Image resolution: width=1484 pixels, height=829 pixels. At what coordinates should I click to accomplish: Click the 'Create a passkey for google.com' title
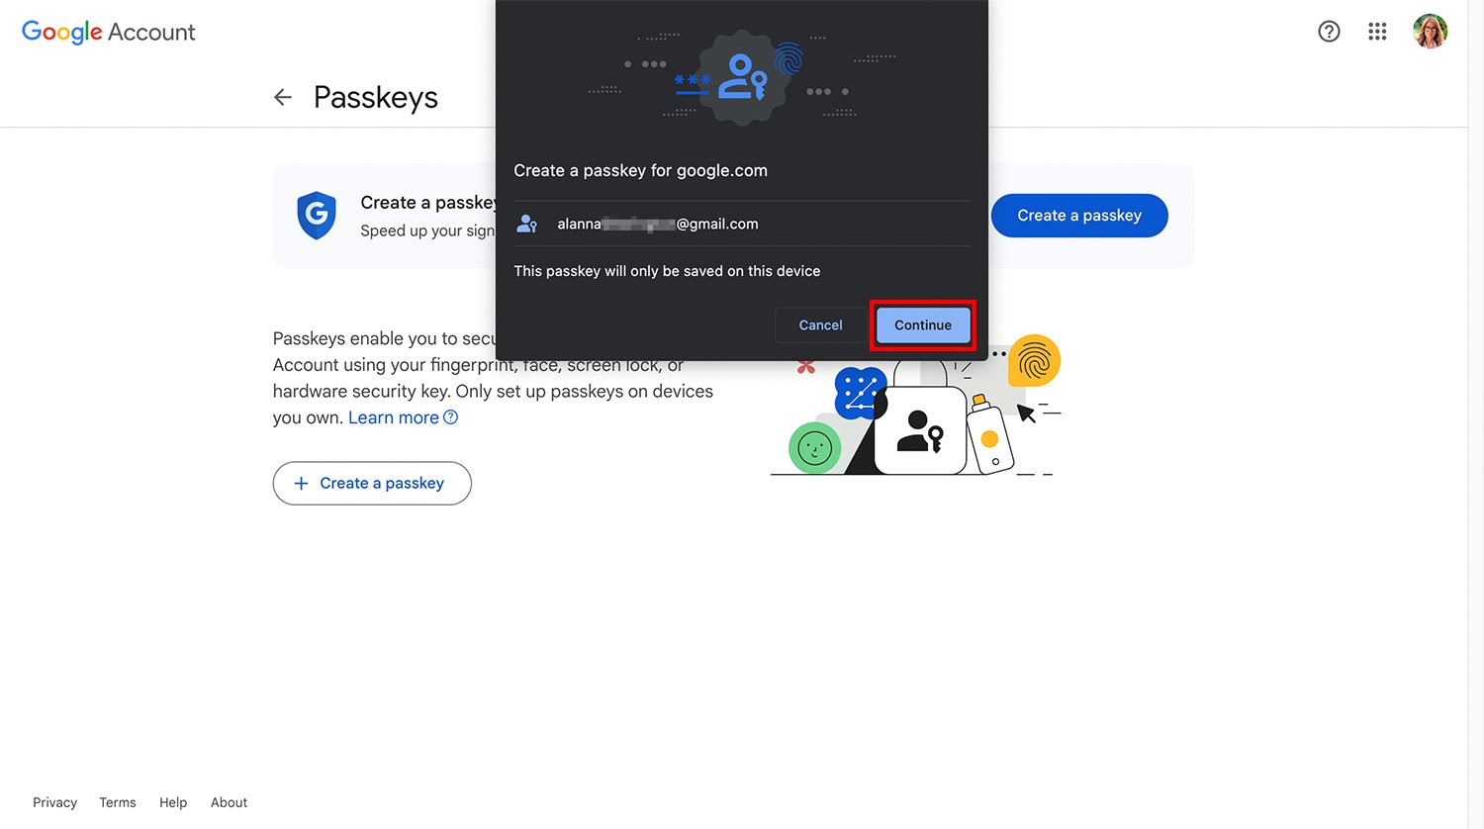tap(640, 170)
